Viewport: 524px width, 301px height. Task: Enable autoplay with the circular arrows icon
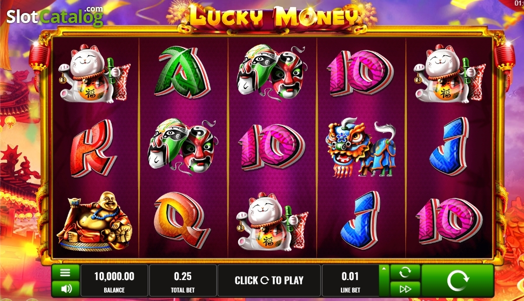405,272
